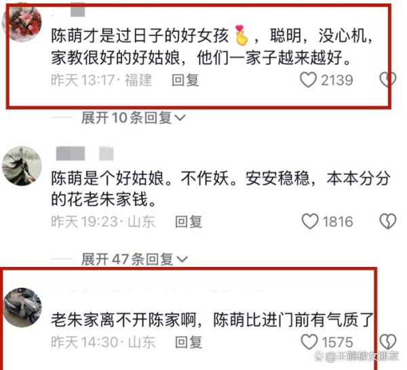Like the Shandong comment with 1816 likes
Screen dimensions: 407x370
[x=310, y=222]
